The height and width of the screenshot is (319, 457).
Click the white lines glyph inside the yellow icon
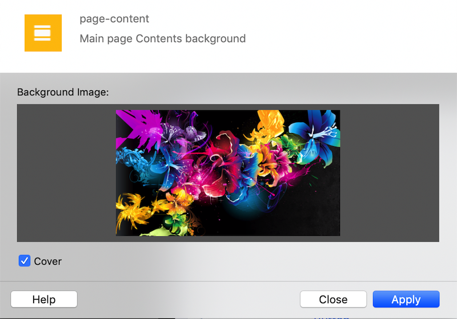pos(43,33)
